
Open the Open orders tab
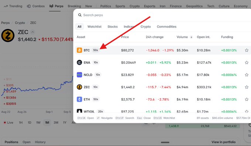(x=27, y=142)
